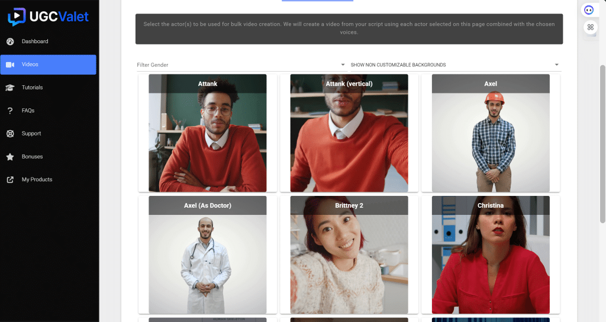Click the Tutorials graduation cap icon

point(10,88)
